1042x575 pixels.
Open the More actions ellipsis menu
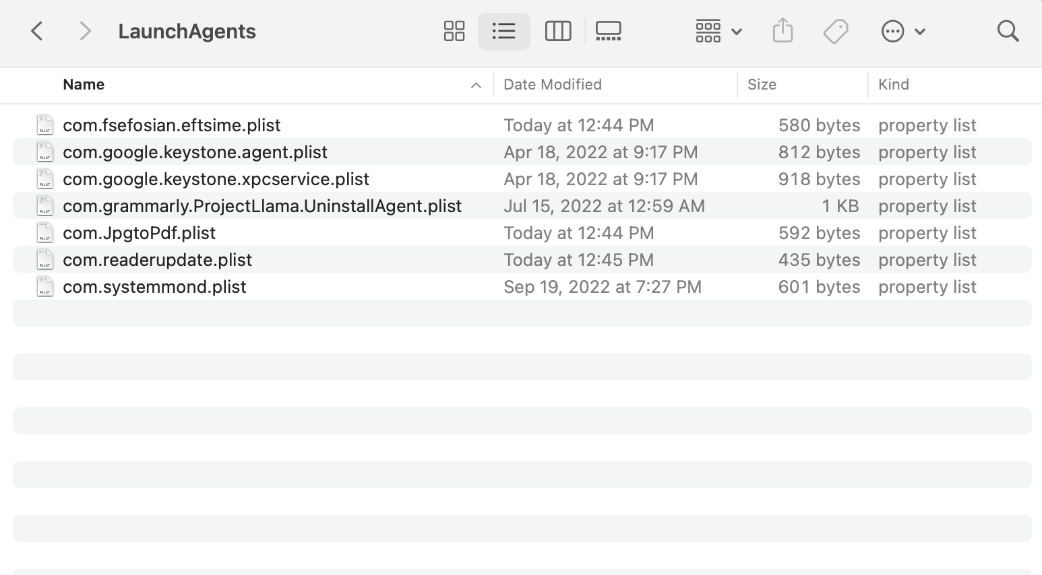tap(903, 31)
